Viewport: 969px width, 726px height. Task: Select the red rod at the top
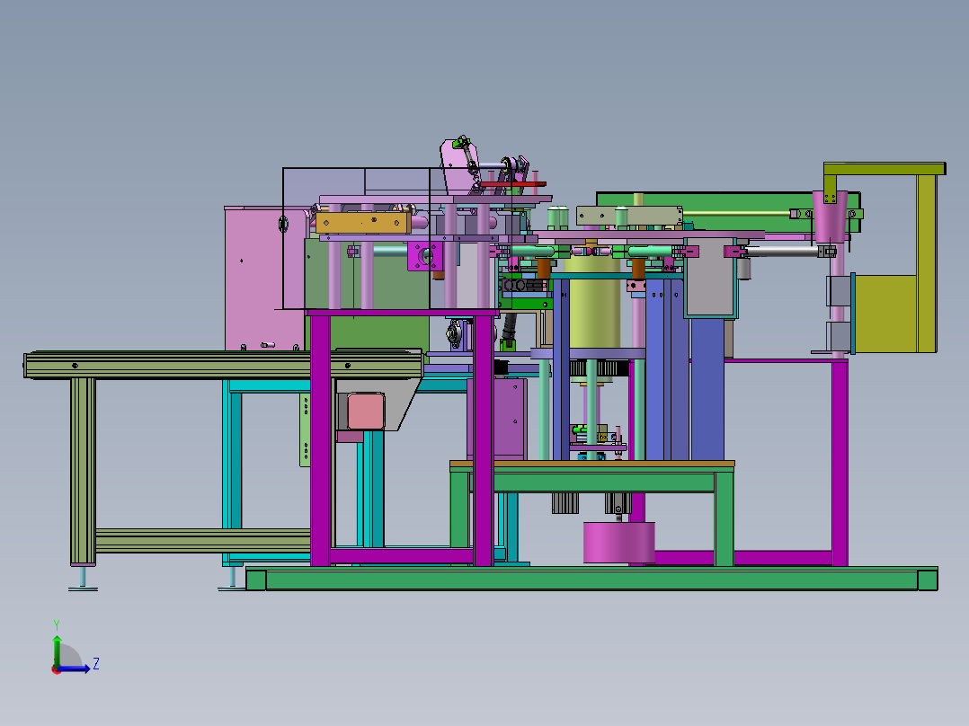pos(512,183)
